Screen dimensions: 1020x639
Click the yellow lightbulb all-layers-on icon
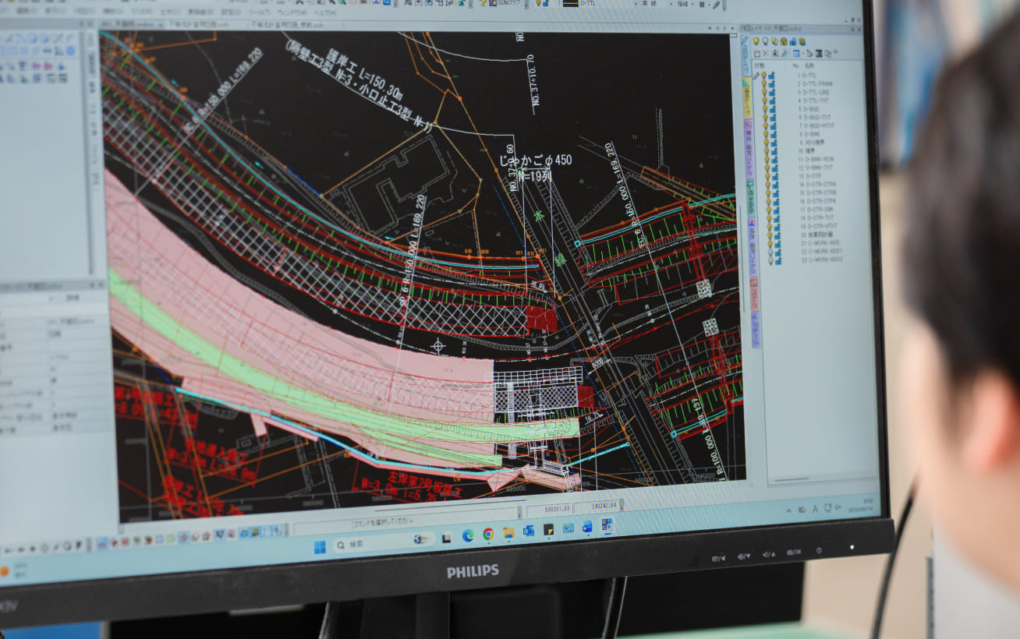point(755,41)
